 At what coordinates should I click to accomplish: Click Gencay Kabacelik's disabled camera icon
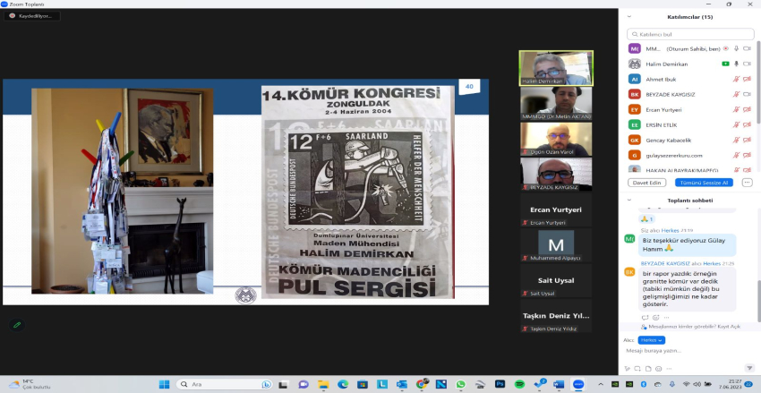click(747, 141)
